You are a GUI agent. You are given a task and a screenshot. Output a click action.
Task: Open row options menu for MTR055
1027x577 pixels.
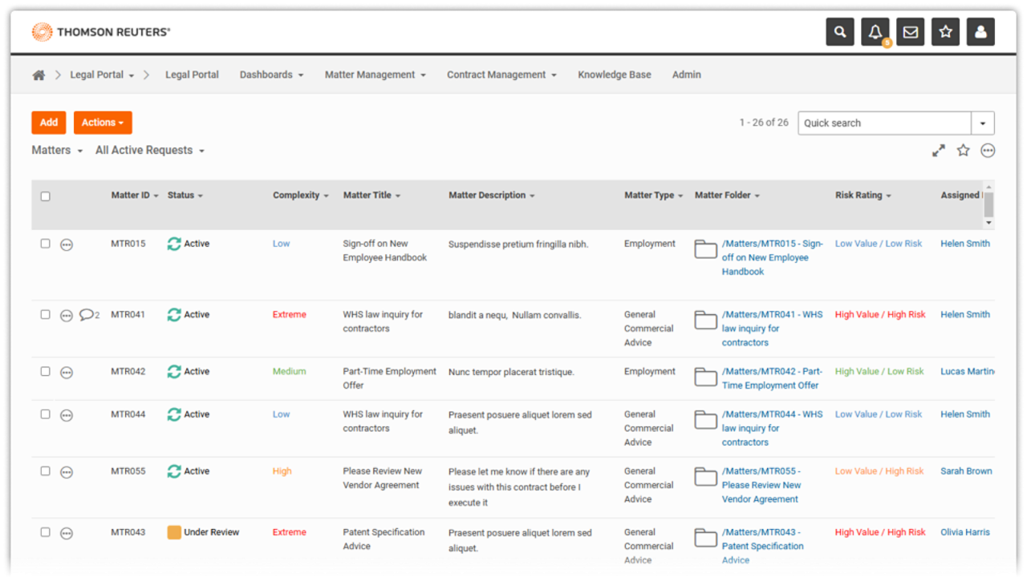click(x=67, y=472)
